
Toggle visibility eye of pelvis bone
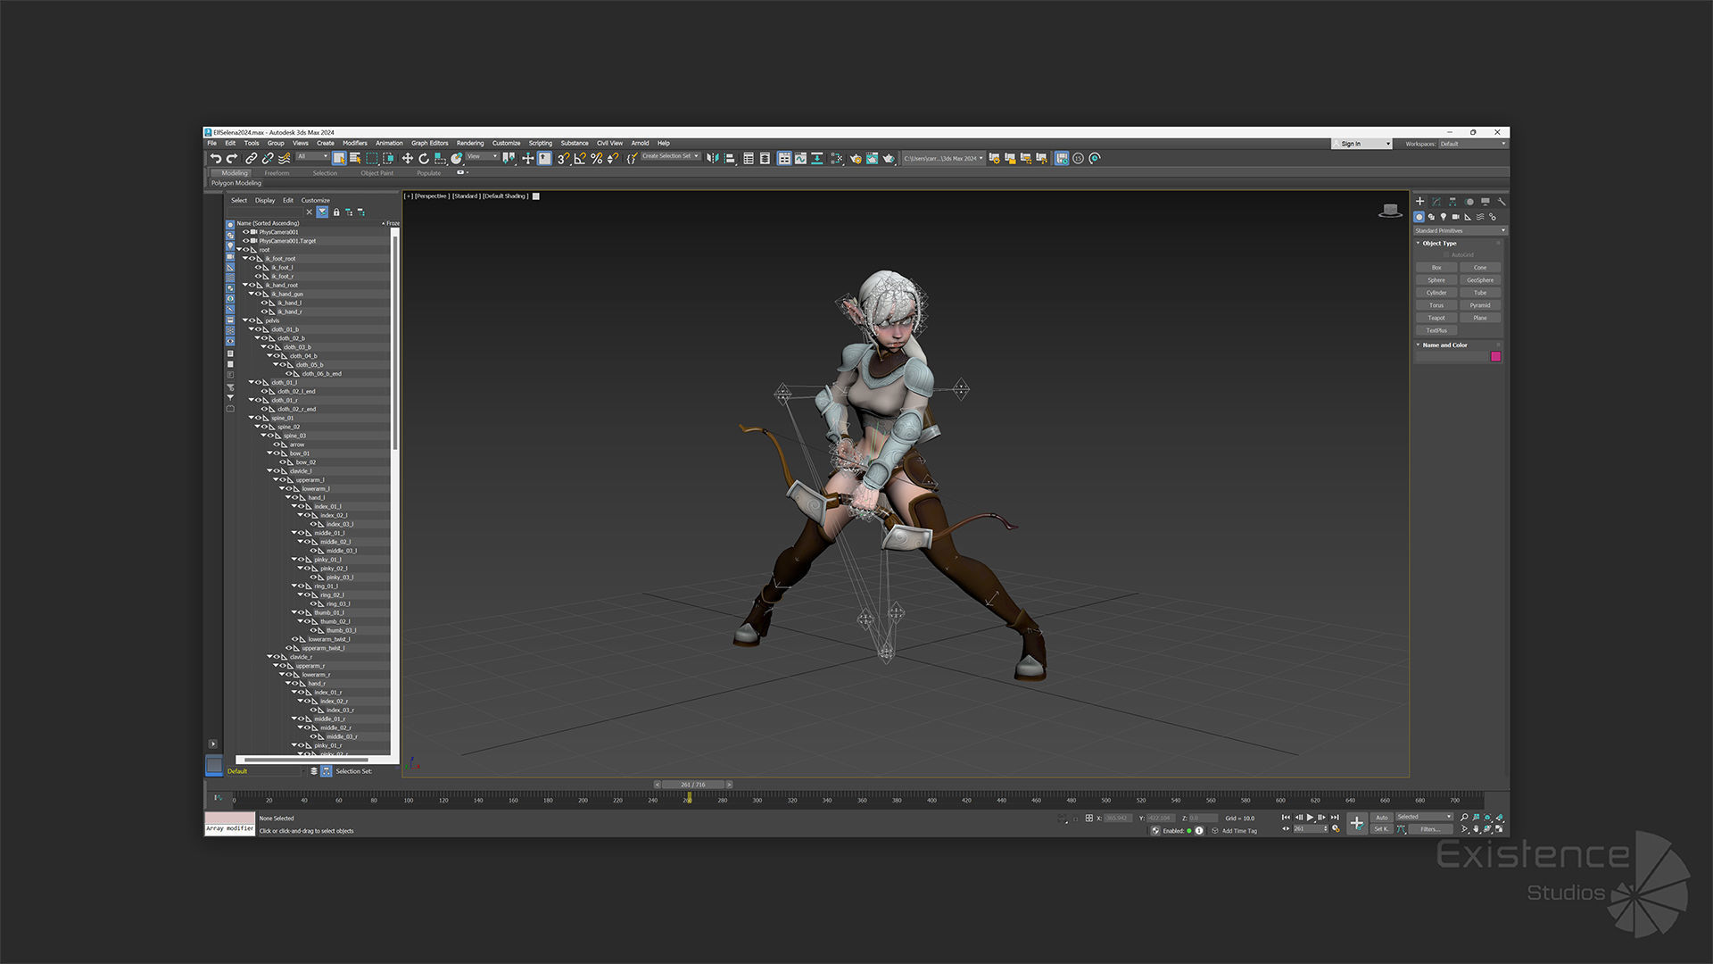[x=252, y=320]
